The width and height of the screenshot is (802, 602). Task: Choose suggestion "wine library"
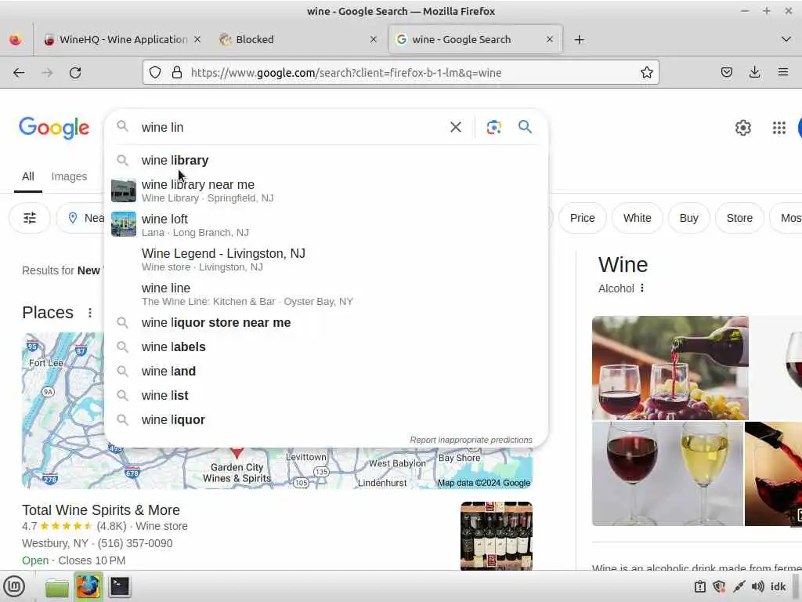[326, 160]
